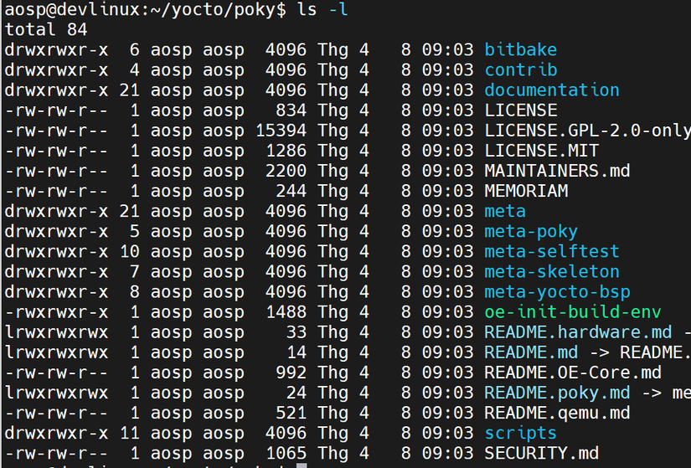Click the link count 11 for scripts
Screen dimensions: 691x468
pos(130,434)
